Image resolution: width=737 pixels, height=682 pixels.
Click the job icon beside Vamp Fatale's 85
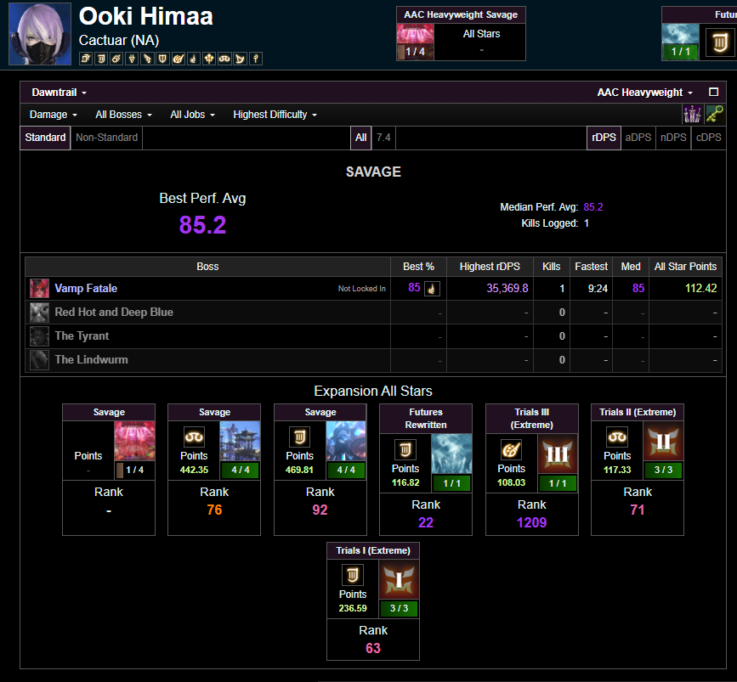point(432,289)
